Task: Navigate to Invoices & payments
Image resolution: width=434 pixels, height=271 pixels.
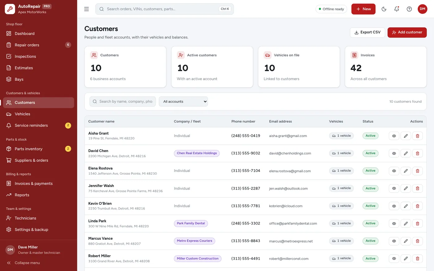Action: pyautogui.click(x=38, y=184)
